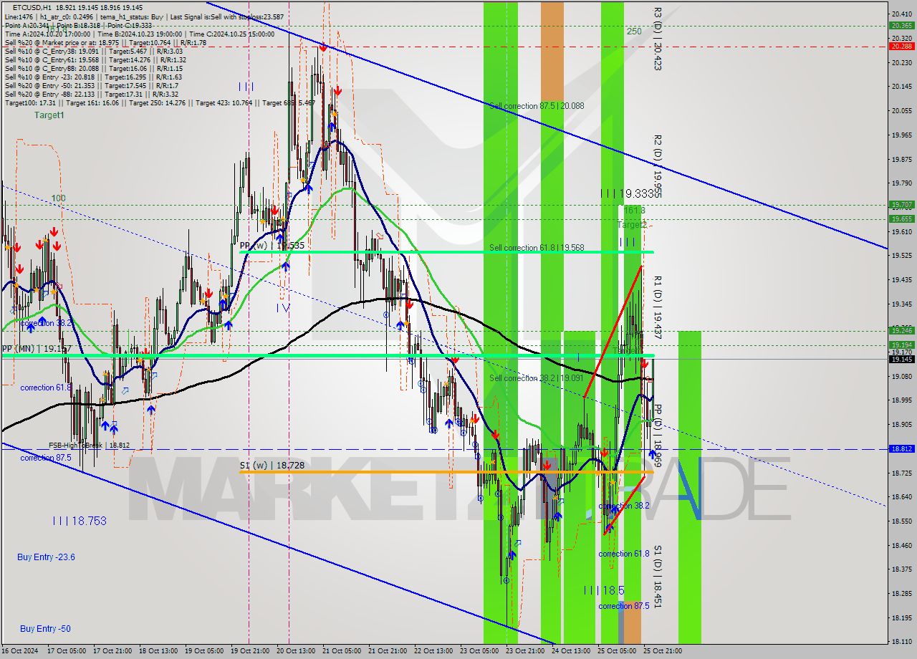
Task: Select the vertical 'PP (D) | 18.969' label
Action: click(657, 436)
